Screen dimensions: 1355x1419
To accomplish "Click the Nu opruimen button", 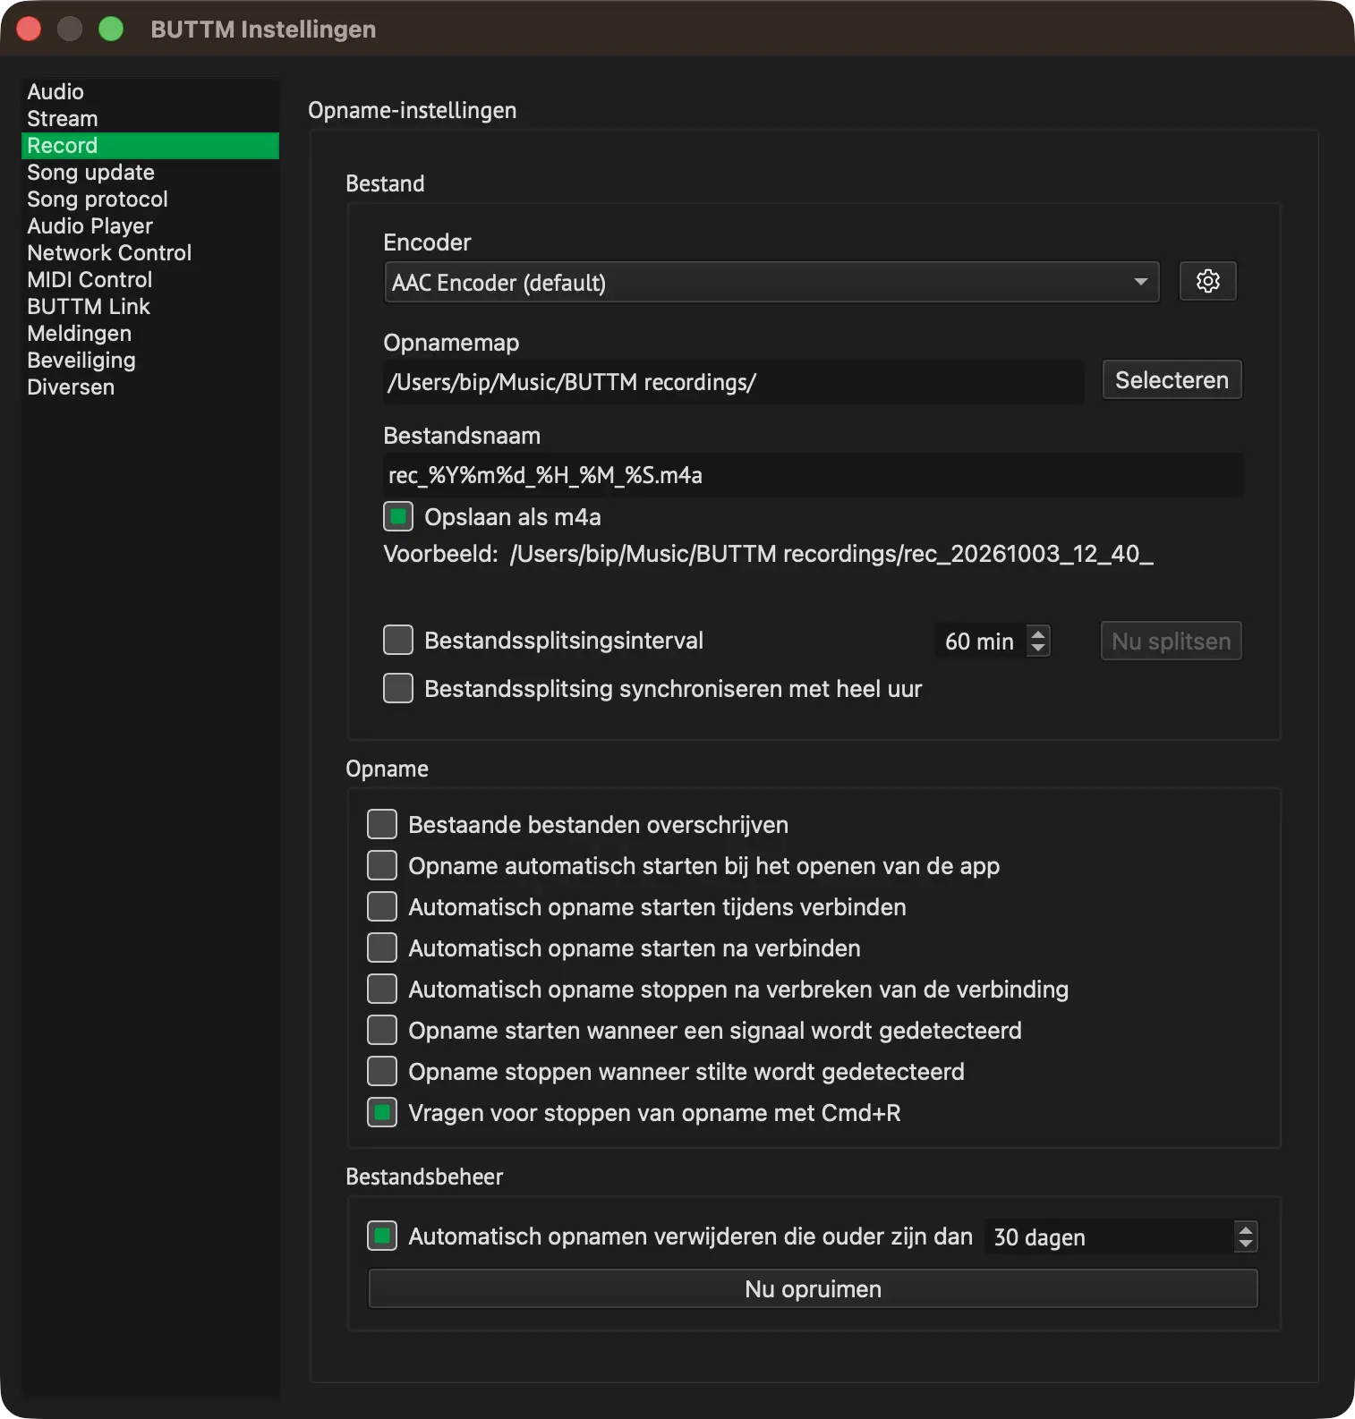I will pyautogui.click(x=813, y=1289).
